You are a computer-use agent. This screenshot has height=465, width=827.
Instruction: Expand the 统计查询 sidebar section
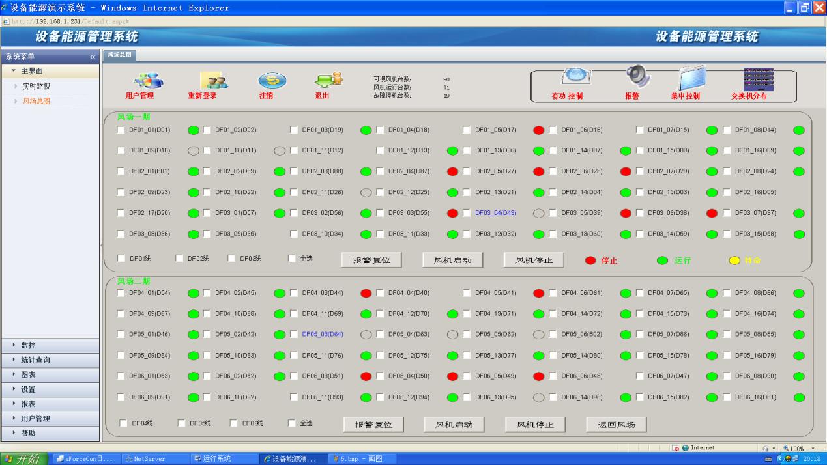[x=35, y=360]
